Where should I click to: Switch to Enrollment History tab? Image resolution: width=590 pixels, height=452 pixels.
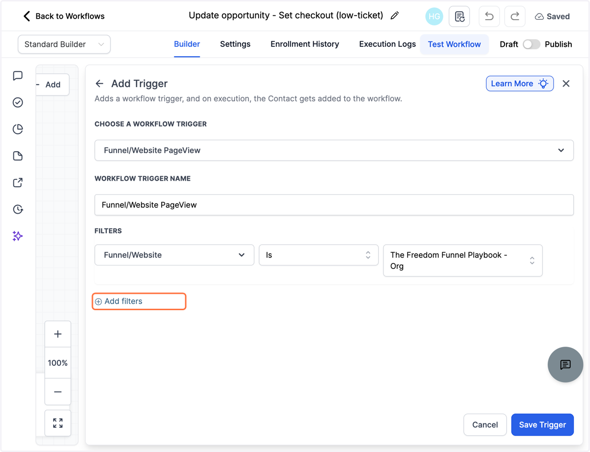[x=305, y=44]
